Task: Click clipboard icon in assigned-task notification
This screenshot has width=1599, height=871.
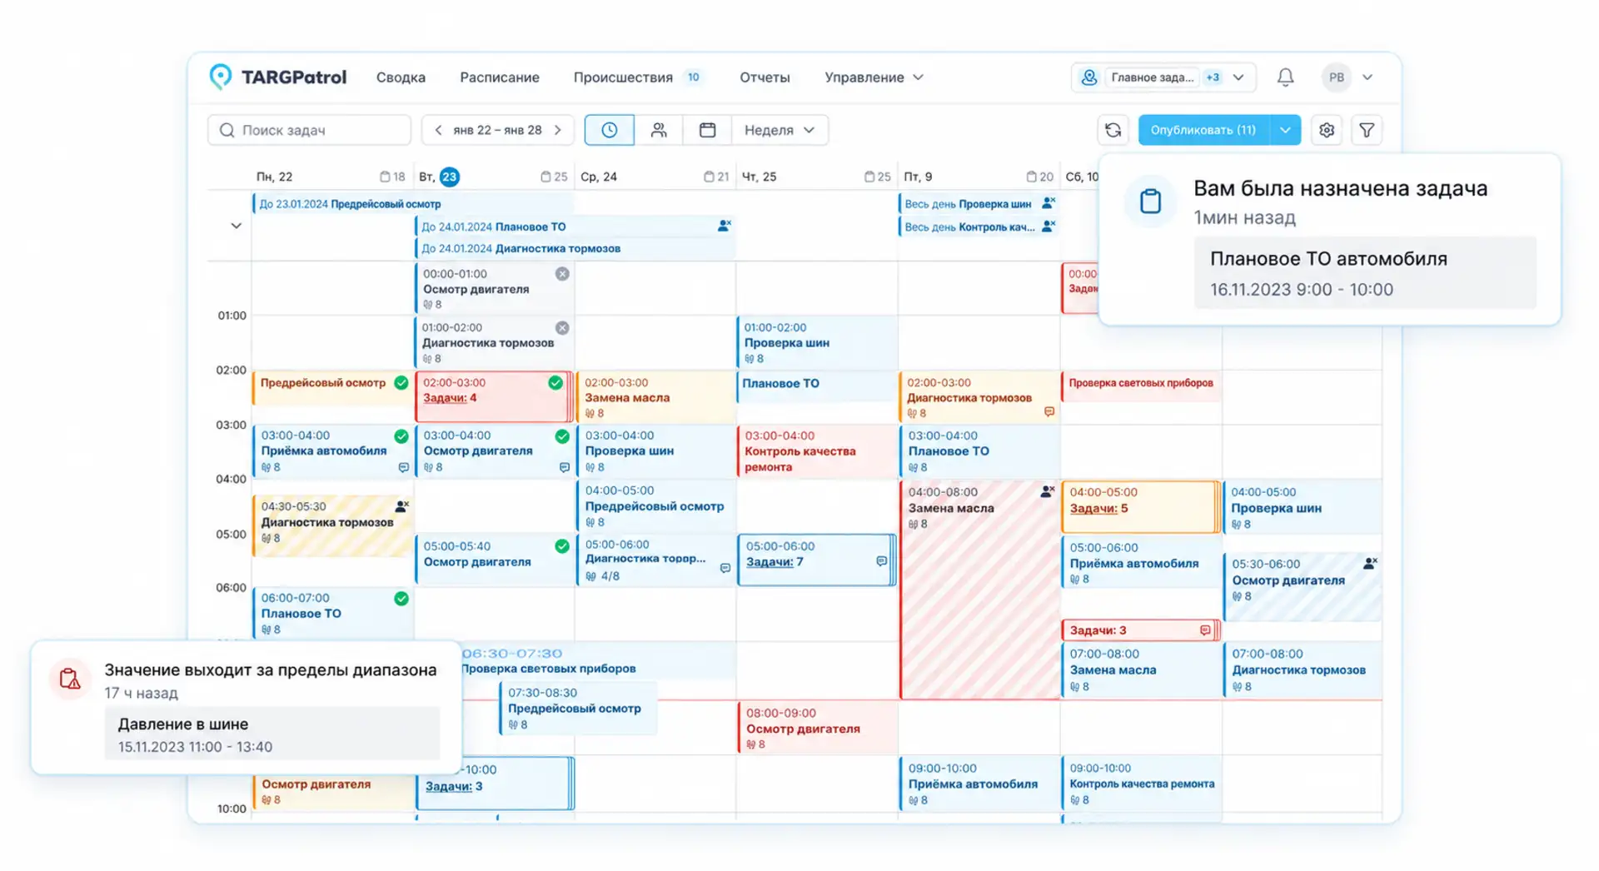Action: [1150, 201]
